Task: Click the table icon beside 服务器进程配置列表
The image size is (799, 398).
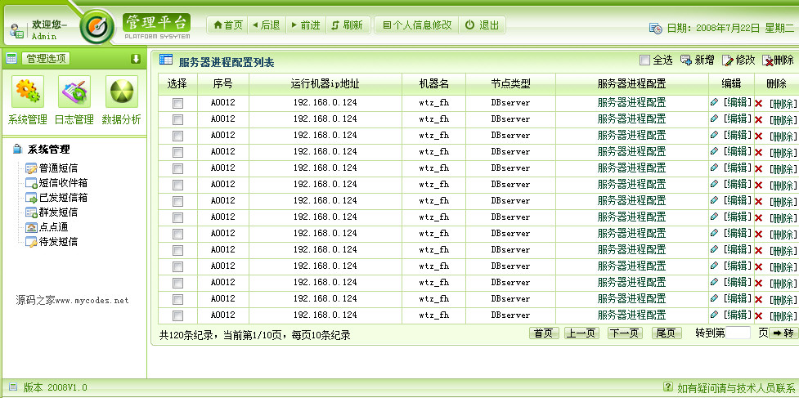Action: (166, 60)
